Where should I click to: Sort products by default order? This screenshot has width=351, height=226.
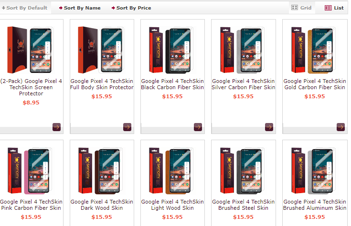pyautogui.click(x=25, y=8)
